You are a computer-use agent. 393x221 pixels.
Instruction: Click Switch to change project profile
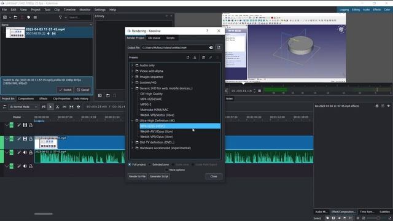click(65, 90)
